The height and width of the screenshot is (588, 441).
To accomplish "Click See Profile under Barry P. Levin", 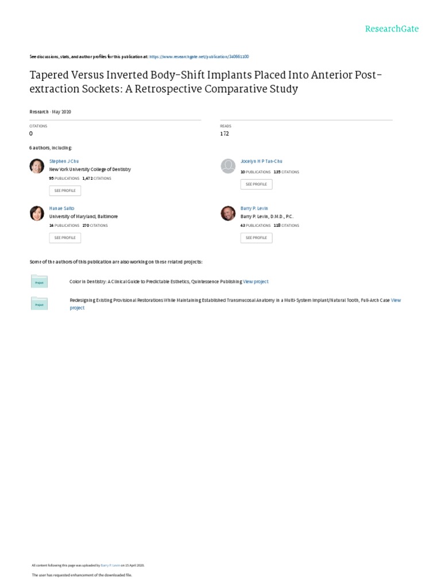I will click(x=256, y=238).
